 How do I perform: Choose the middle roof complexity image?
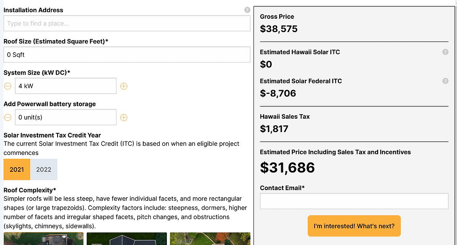point(127,239)
